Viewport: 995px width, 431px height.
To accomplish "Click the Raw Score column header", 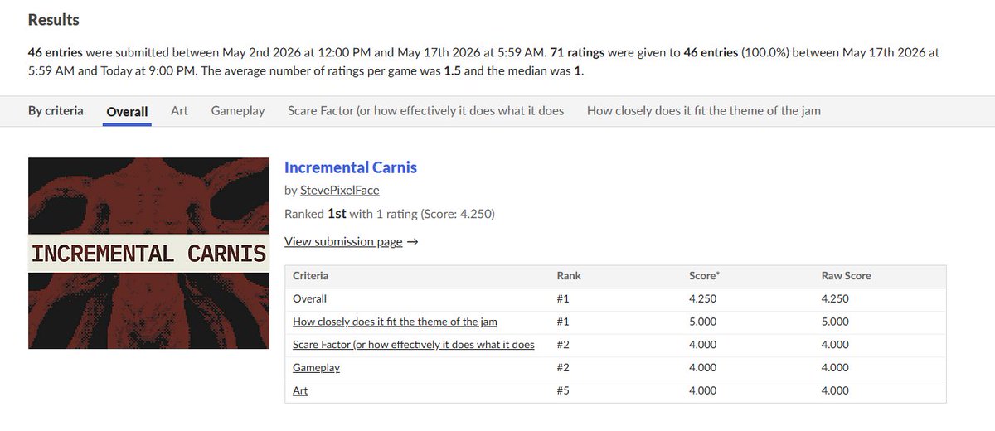I will coord(847,275).
